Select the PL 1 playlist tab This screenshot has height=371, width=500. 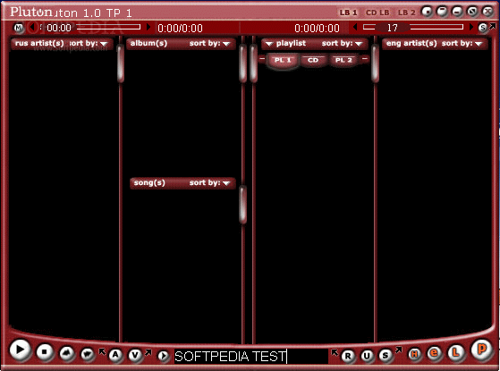coord(283,60)
